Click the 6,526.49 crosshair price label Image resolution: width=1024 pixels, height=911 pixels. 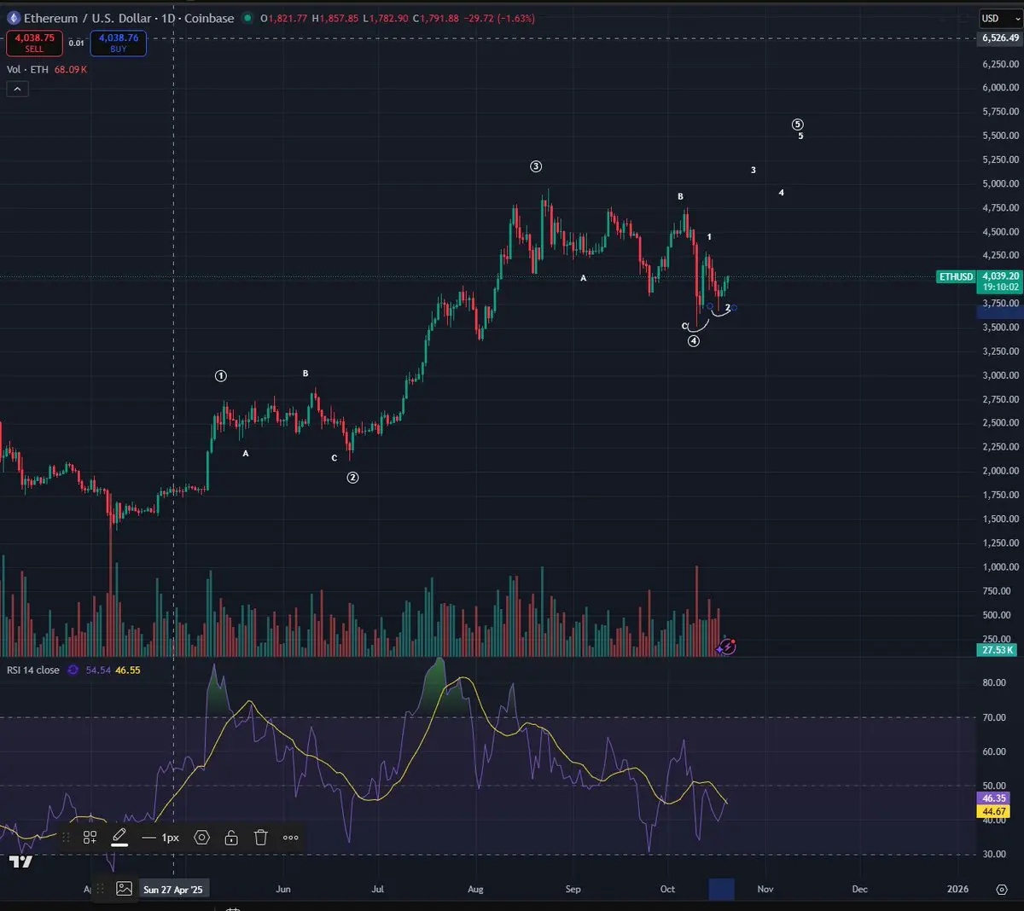tap(1000, 38)
